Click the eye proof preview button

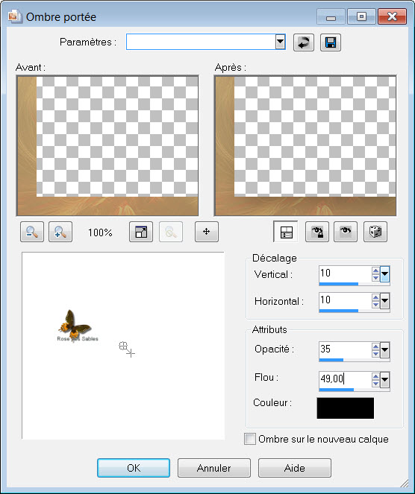click(x=346, y=232)
